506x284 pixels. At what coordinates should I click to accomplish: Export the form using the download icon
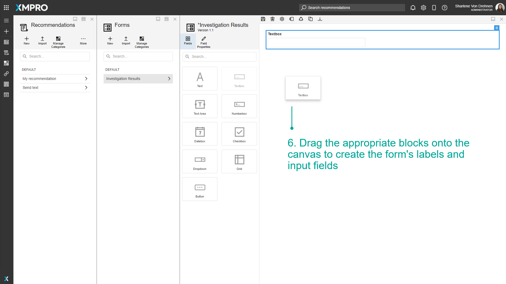tap(320, 19)
